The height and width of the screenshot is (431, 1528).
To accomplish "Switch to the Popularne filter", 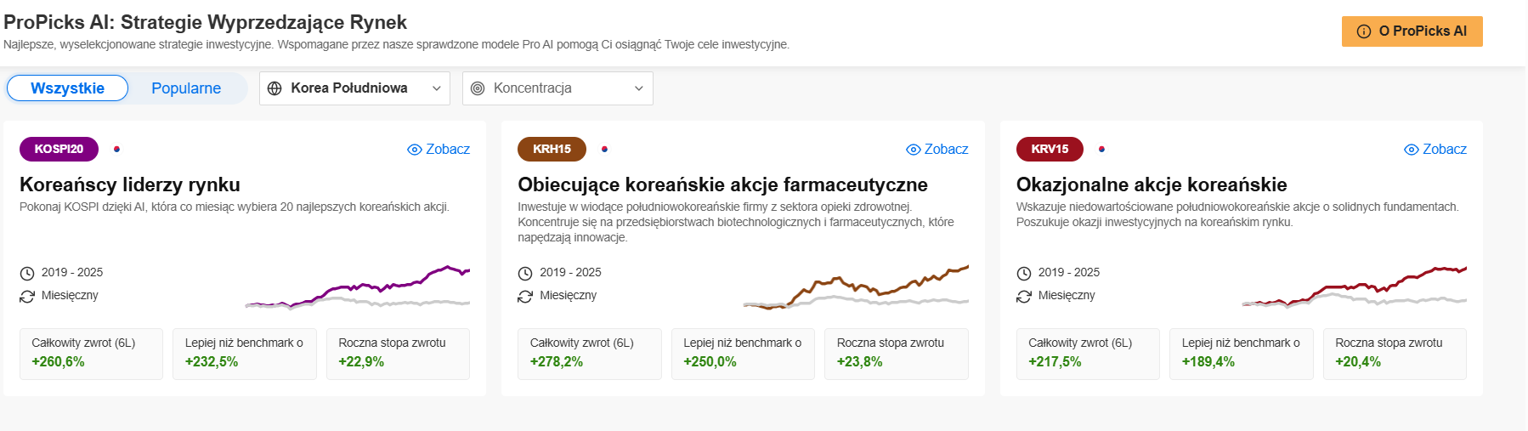I will click(x=186, y=88).
